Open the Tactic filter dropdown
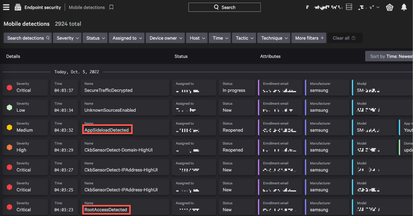Screen dimensions: 413x216 tap(244, 38)
